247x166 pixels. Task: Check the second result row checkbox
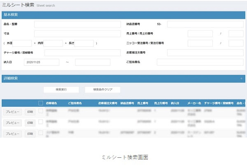41,122
